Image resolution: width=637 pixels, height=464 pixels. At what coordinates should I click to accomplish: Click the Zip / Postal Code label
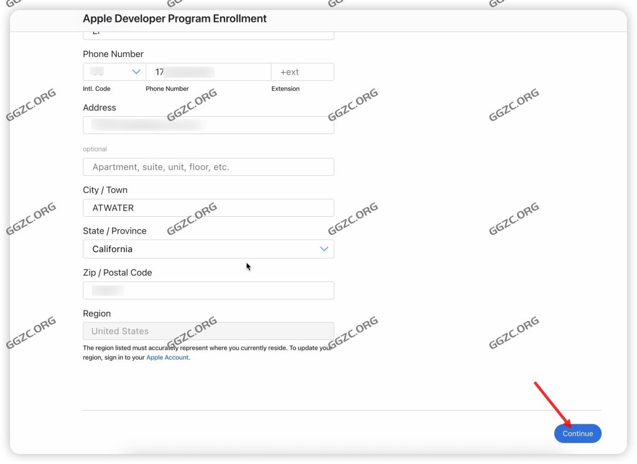click(118, 272)
